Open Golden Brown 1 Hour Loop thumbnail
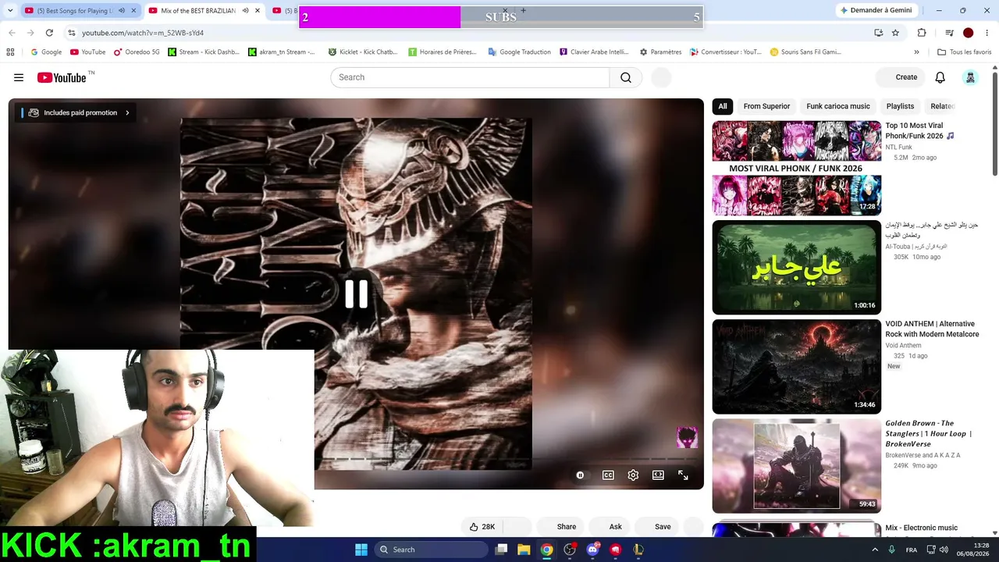 point(796,466)
